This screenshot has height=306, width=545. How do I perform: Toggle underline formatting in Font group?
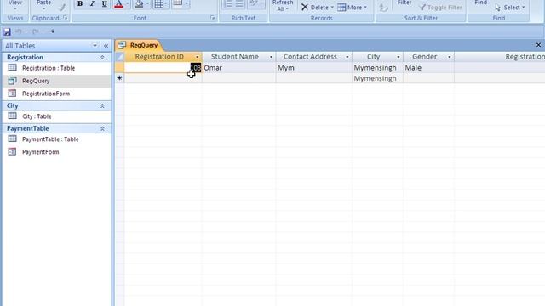(x=104, y=3)
